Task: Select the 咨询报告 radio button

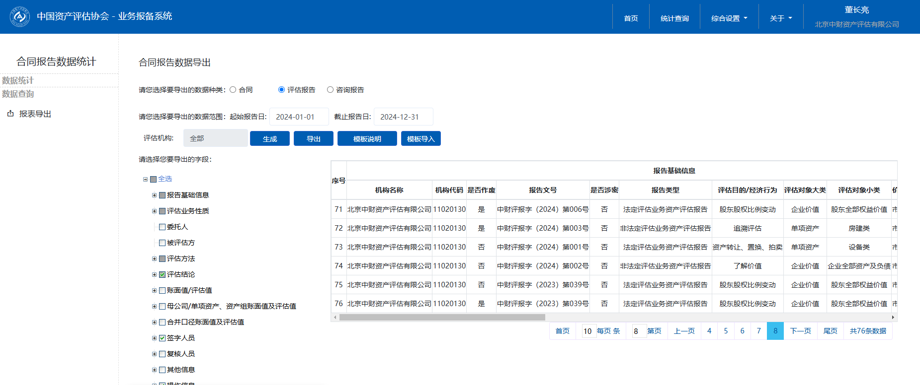Action: (x=330, y=90)
